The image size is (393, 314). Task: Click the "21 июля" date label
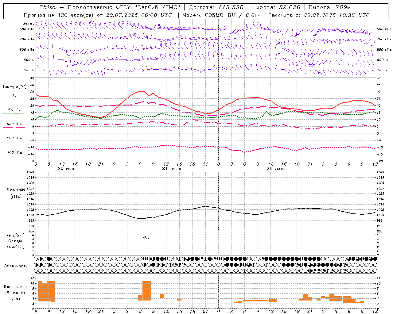(171, 168)
